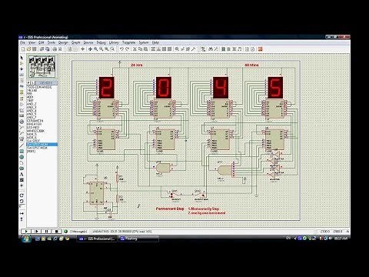Select LED-RED in the devices list
Image resolution: width=369 pixels, height=277 pixels.
pos(33,128)
